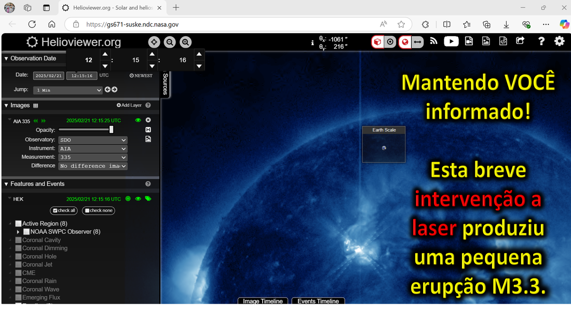
Task: Collapse the Observation Date section
Action: coord(6,58)
